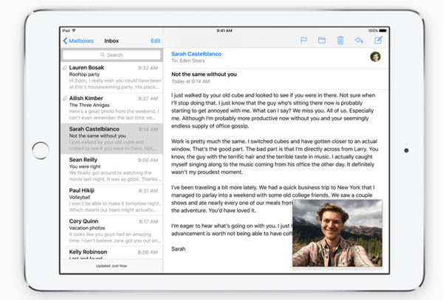This screenshot has height=300, width=443.
Task: Tap the chevron on Paul Hikiji's message
Action: pyautogui.click(x=159, y=190)
